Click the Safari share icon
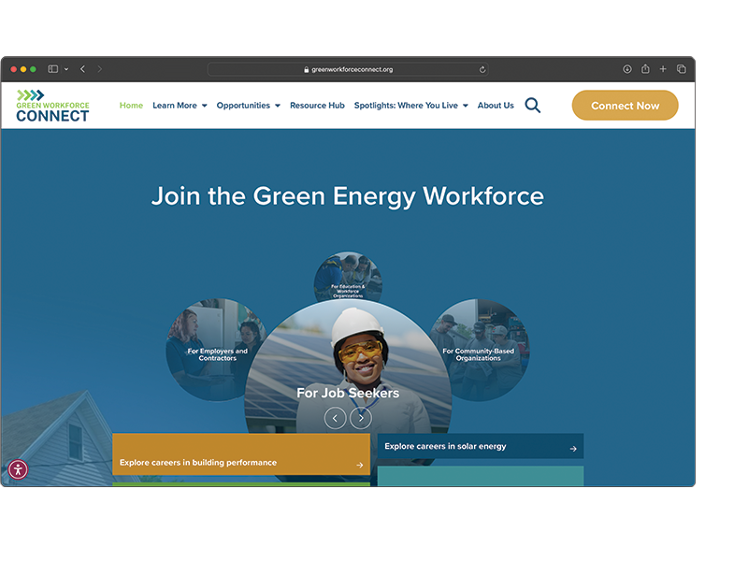This screenshot has width=748, height=561. (645, 69)
